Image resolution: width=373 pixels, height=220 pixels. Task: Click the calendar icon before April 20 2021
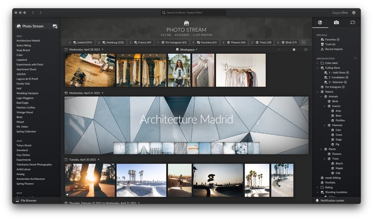(x=66, y=159)
